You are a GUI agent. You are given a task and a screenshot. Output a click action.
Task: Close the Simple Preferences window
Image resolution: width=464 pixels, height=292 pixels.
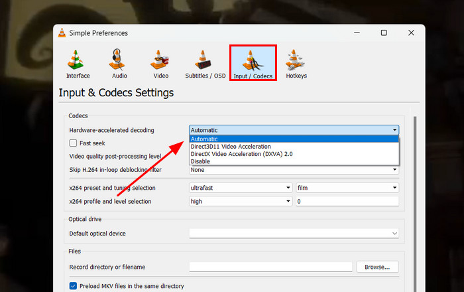411,33
